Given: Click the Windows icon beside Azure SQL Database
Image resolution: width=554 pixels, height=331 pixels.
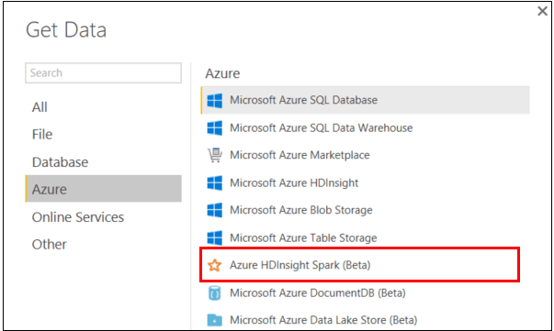Looking at the screenshot, I should [214, 101].
